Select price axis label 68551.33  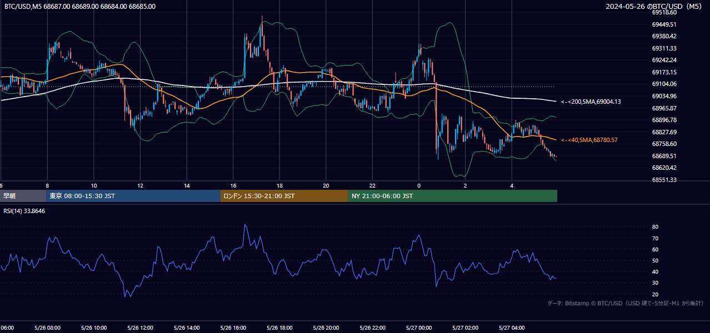click(664, 180)
